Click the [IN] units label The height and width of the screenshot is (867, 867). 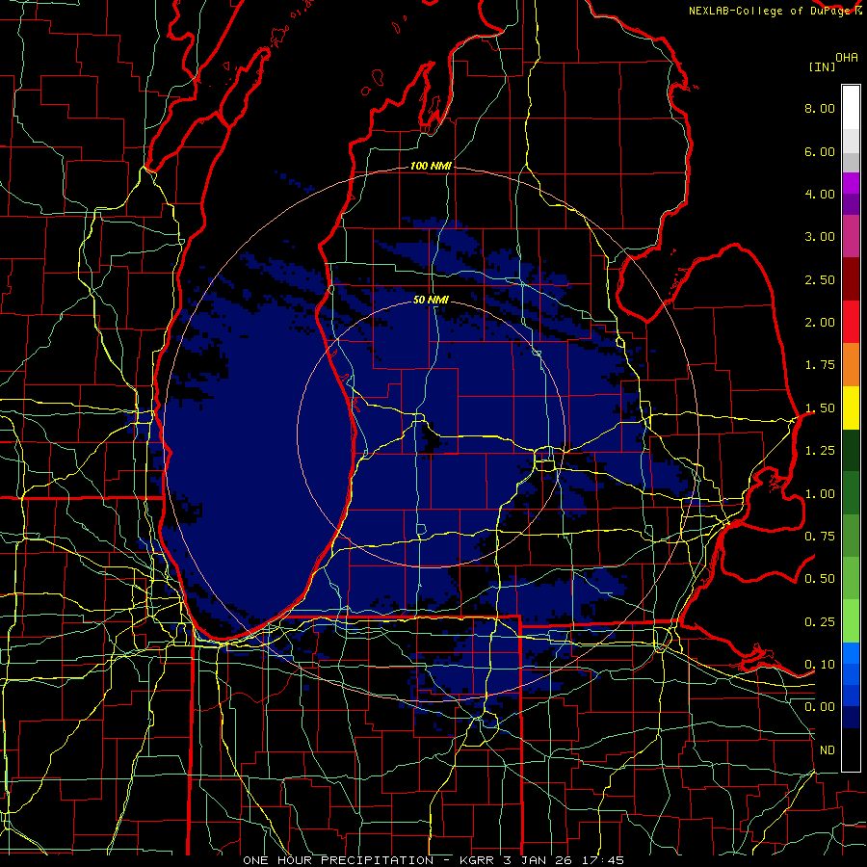click(x=823, y=66)
